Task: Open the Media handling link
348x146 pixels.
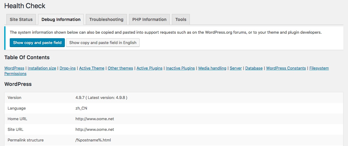Action: point(212,68)
